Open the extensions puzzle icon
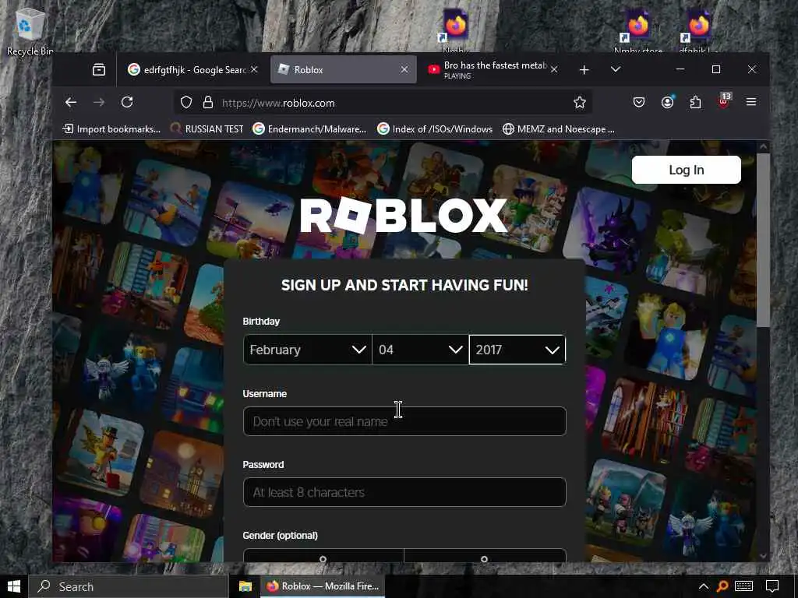The height and width of the screenshot is (598, 798). click(695, 102)
